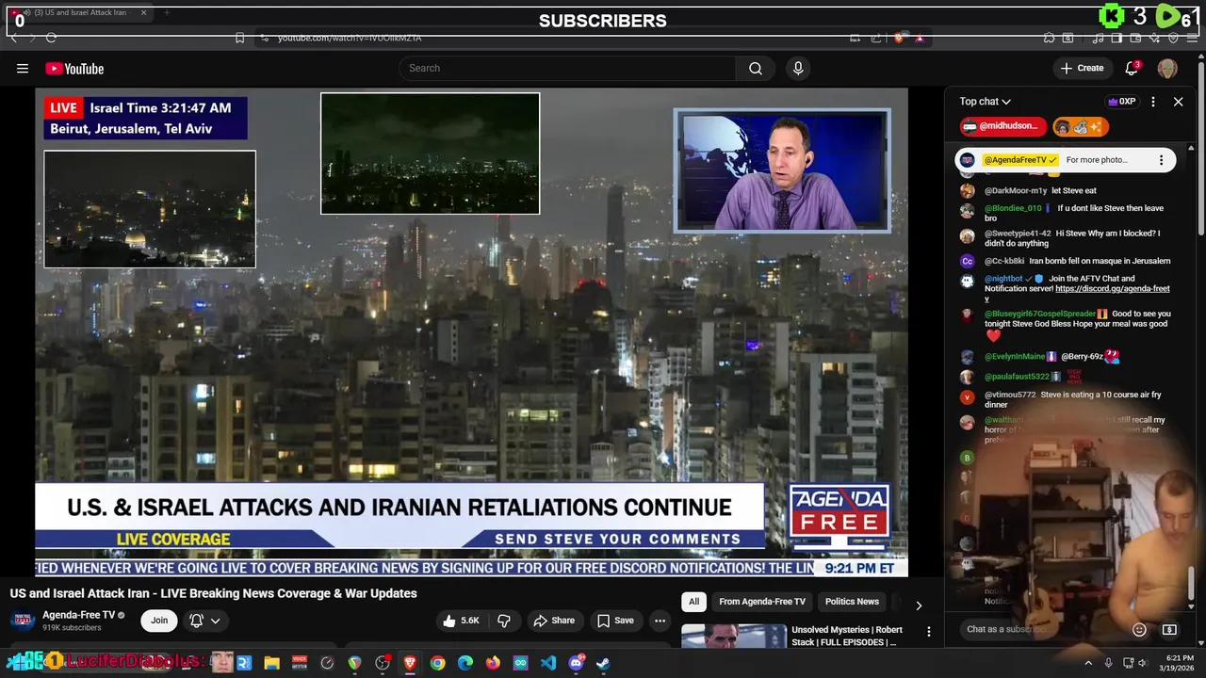Click the live video player
This screenshot has height=678, width=1206.
tap(471, 331)
